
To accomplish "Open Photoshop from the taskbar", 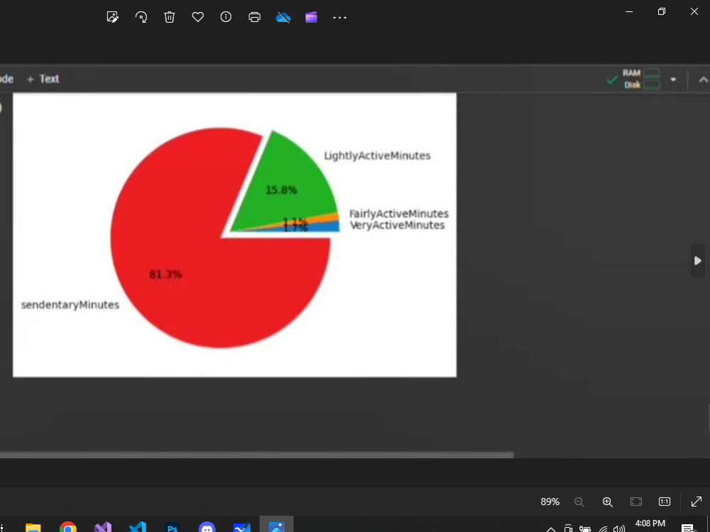I will pyautogui.click(x=173, y=528).
